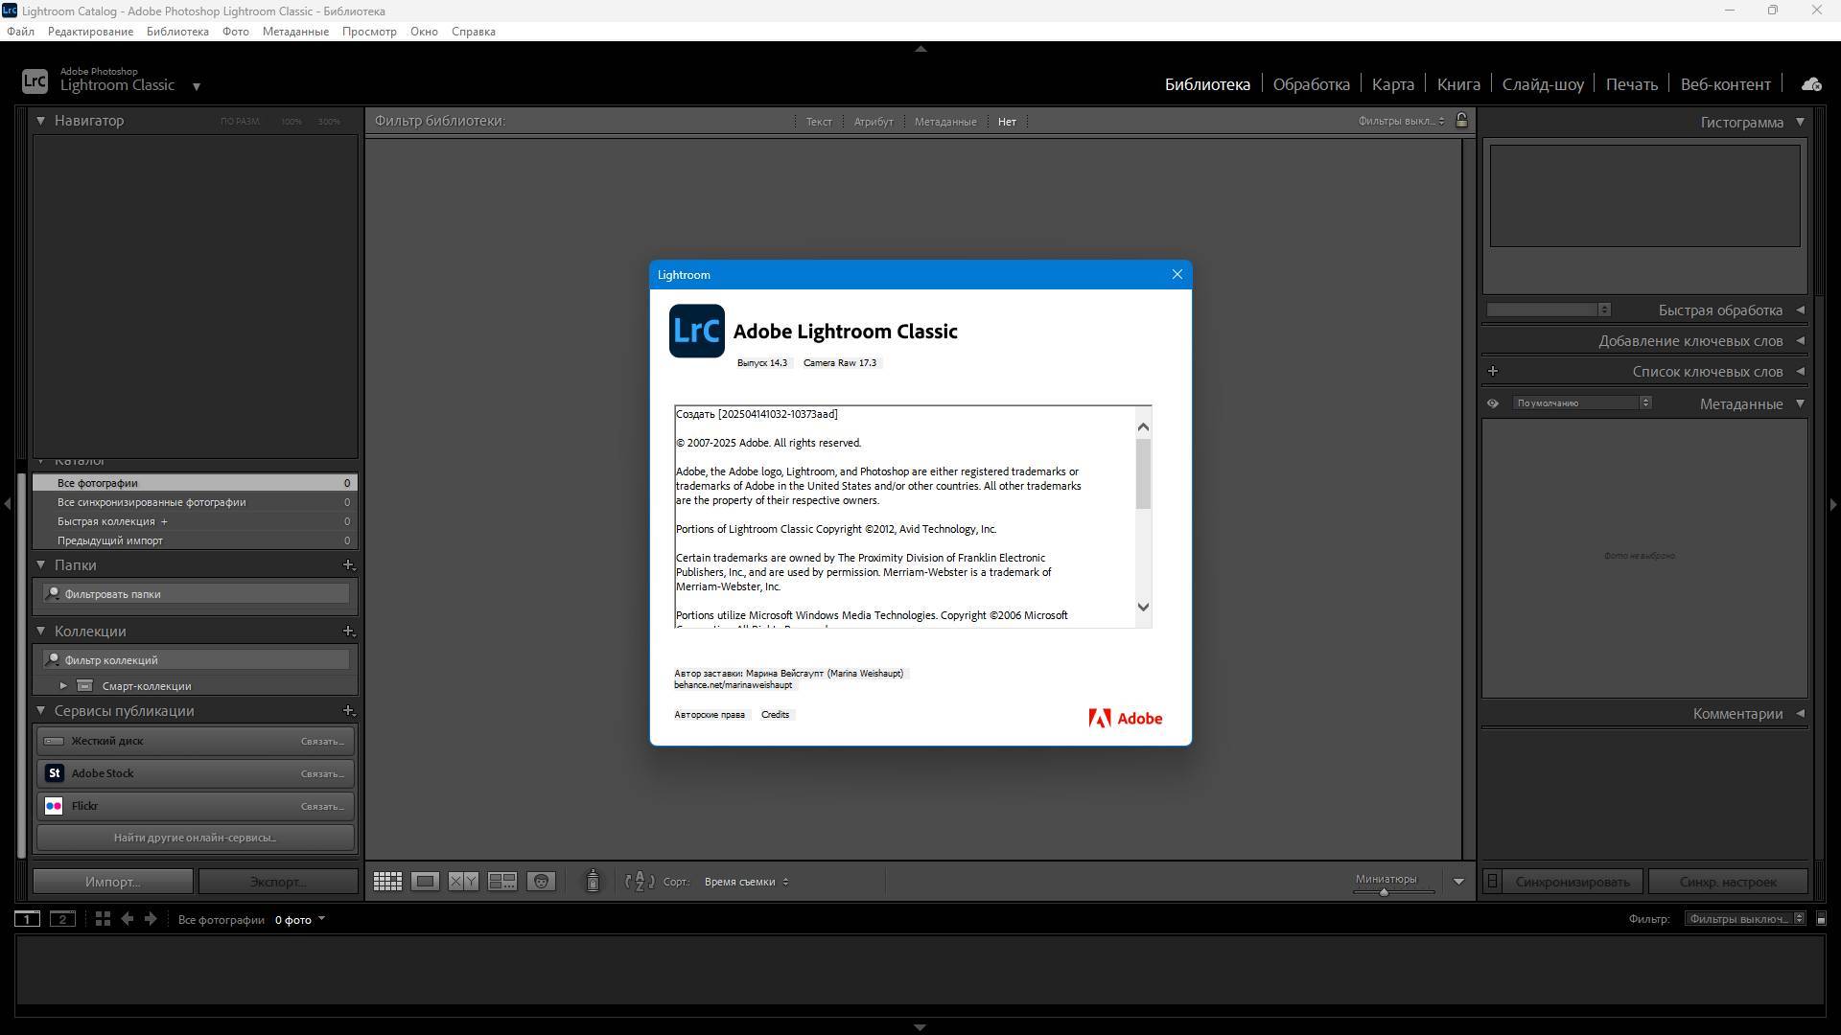1841x1035 pixels.
Task: Expand Смарт-коллекции tree item
Action: coord(63,686)
